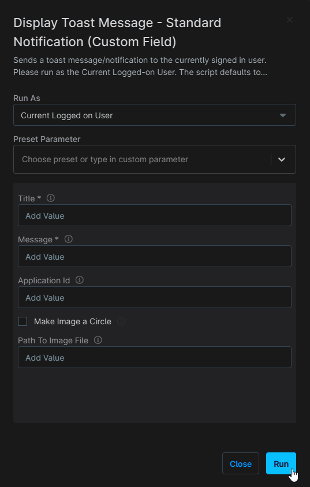Show the Application Id info tooltip icon
The width and height of the screenshot is (310, 487).
pyautogui.click(x=80, y=280)
